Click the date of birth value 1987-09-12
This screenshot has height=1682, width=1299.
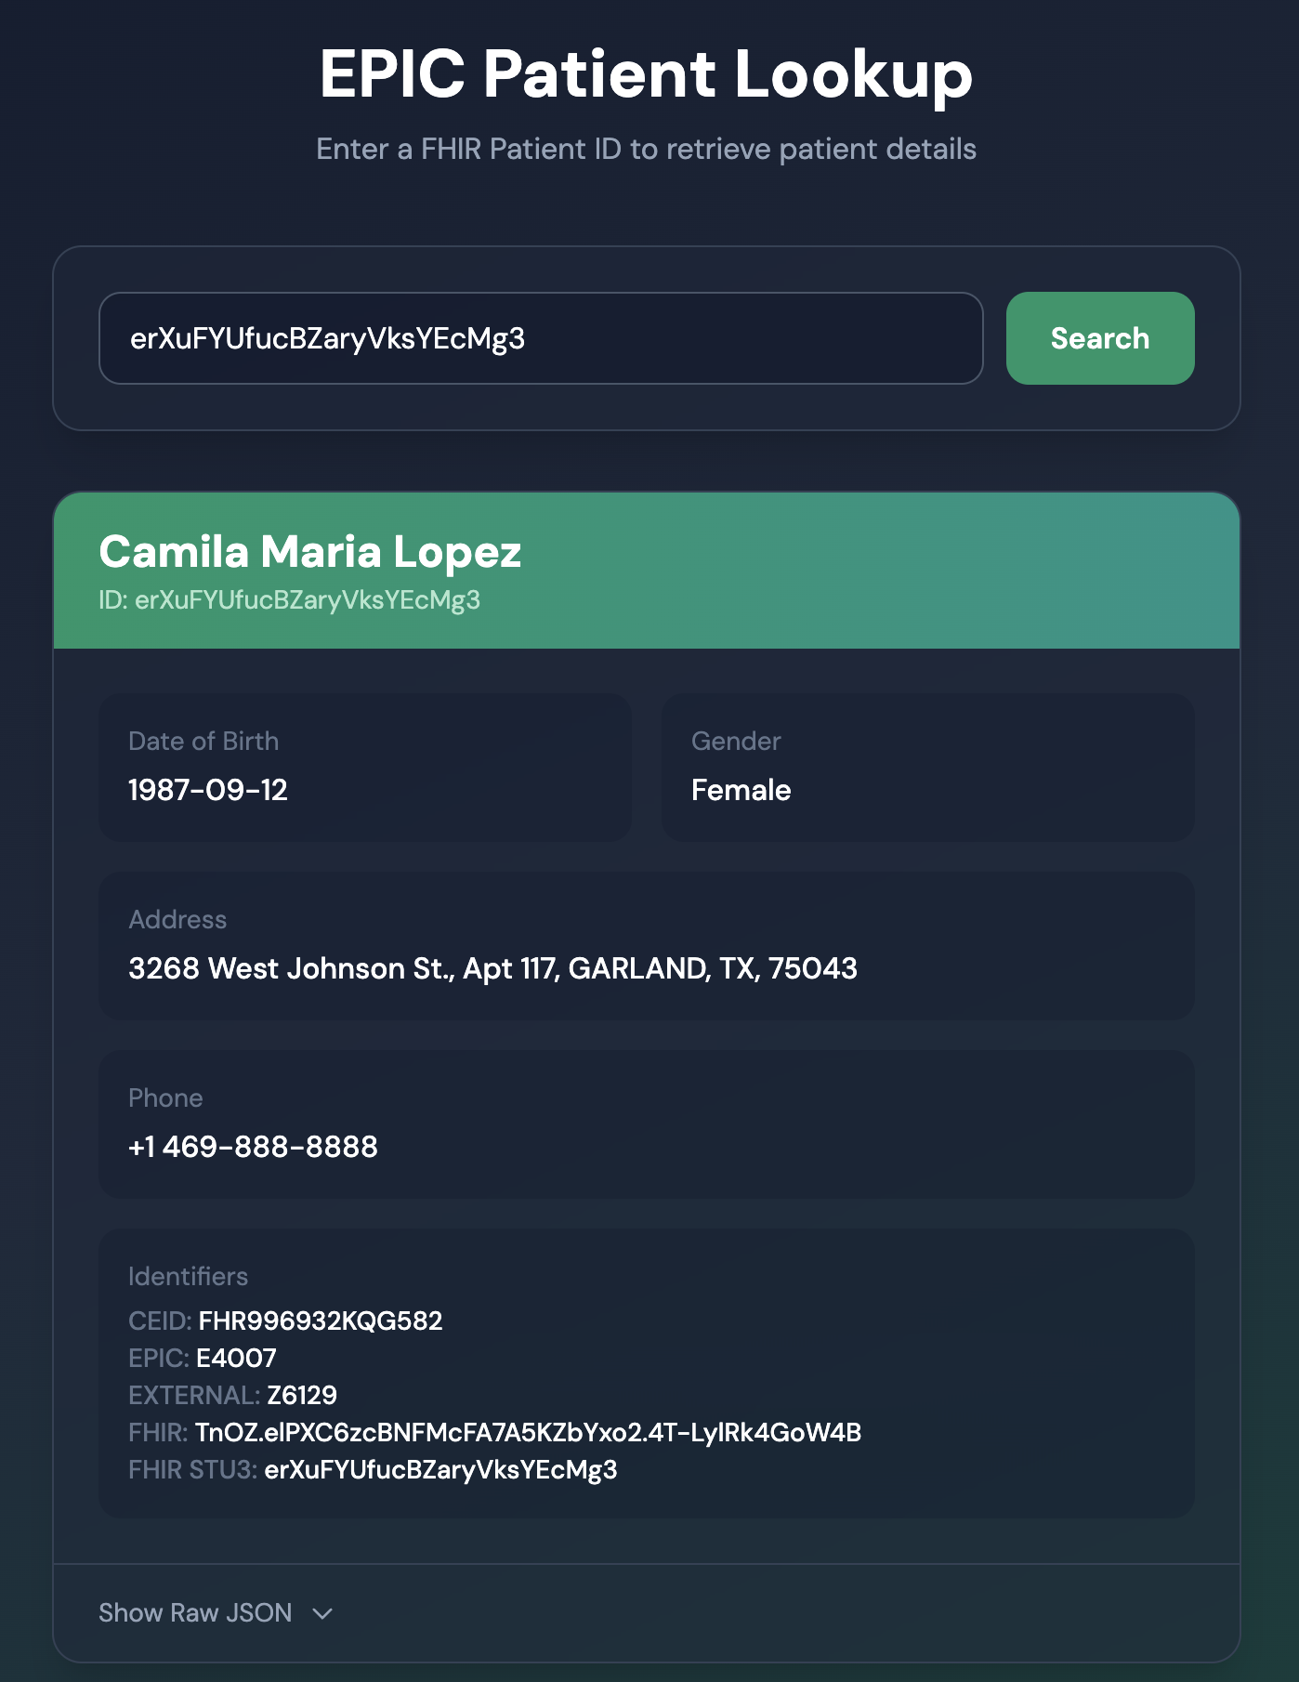[208, 790]
